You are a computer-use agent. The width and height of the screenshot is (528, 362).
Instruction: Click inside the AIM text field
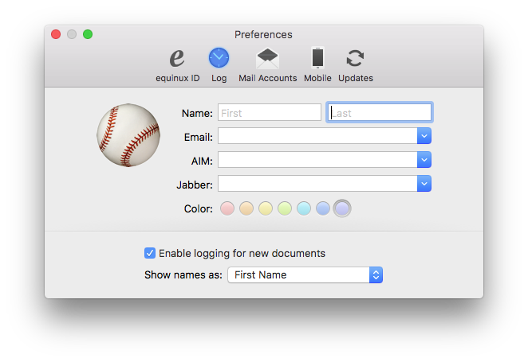pos(317,160)
